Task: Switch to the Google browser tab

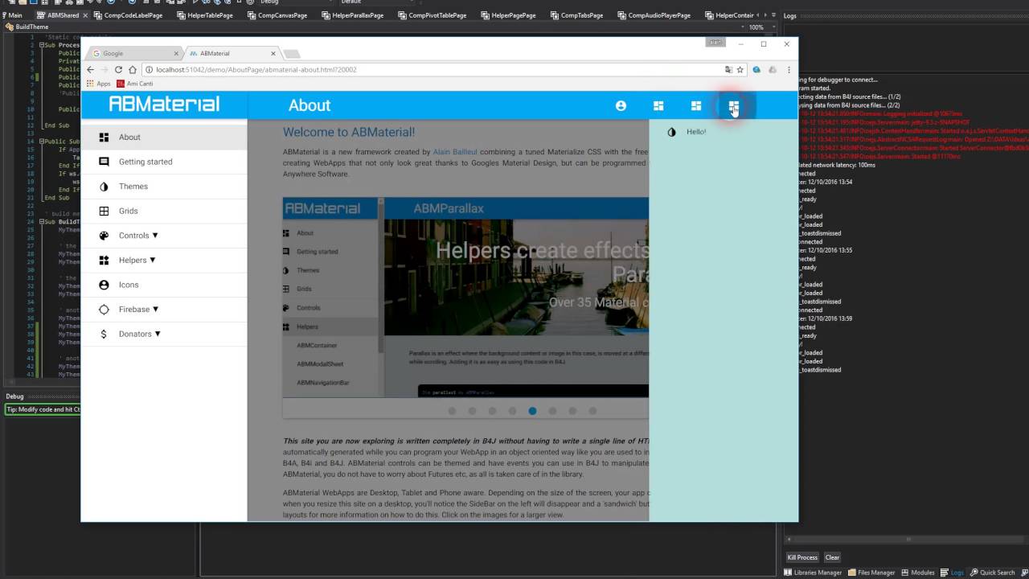Action: (135, 53)
